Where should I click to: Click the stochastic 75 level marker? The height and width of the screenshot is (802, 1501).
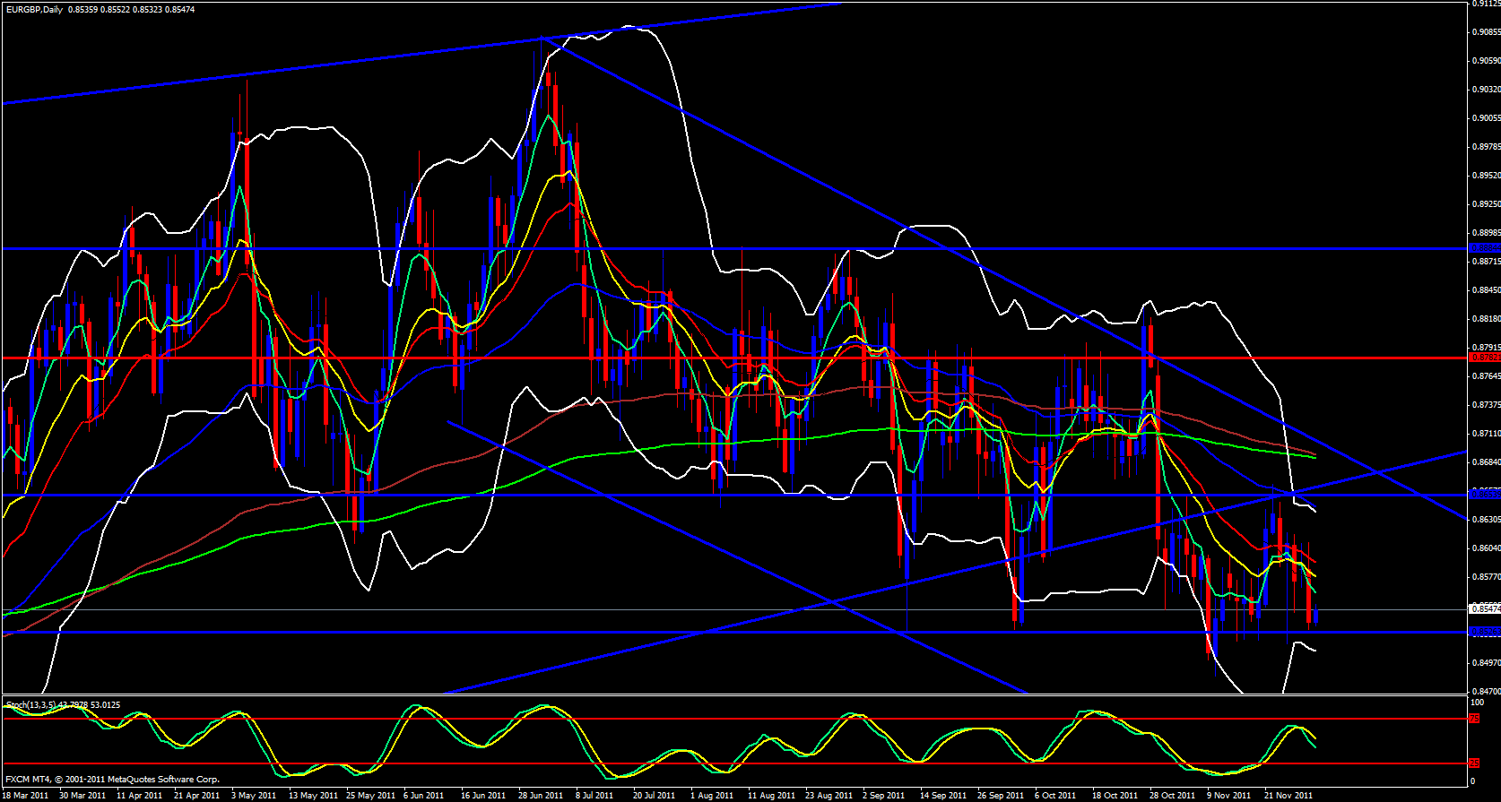(1475, 719)
